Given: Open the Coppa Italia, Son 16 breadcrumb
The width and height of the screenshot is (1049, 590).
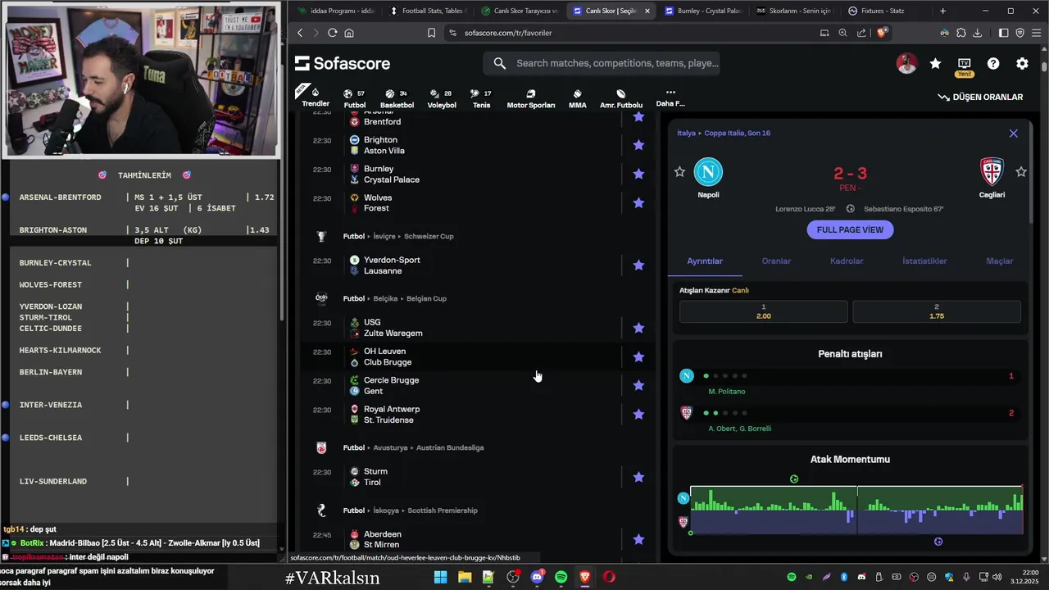Looking at the screenshot, I should [x=737, y=133].
